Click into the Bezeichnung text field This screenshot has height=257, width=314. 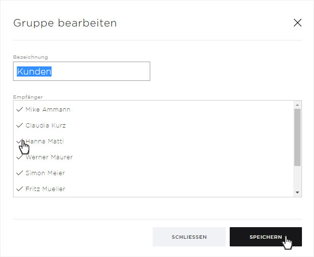click(x=81, y=71)
